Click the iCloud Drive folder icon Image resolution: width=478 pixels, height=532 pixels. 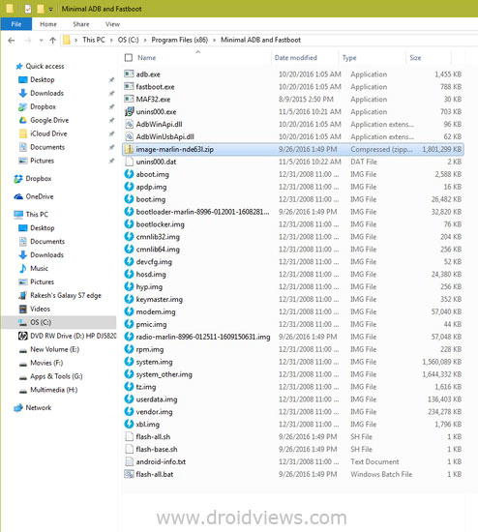click(23, 133)
